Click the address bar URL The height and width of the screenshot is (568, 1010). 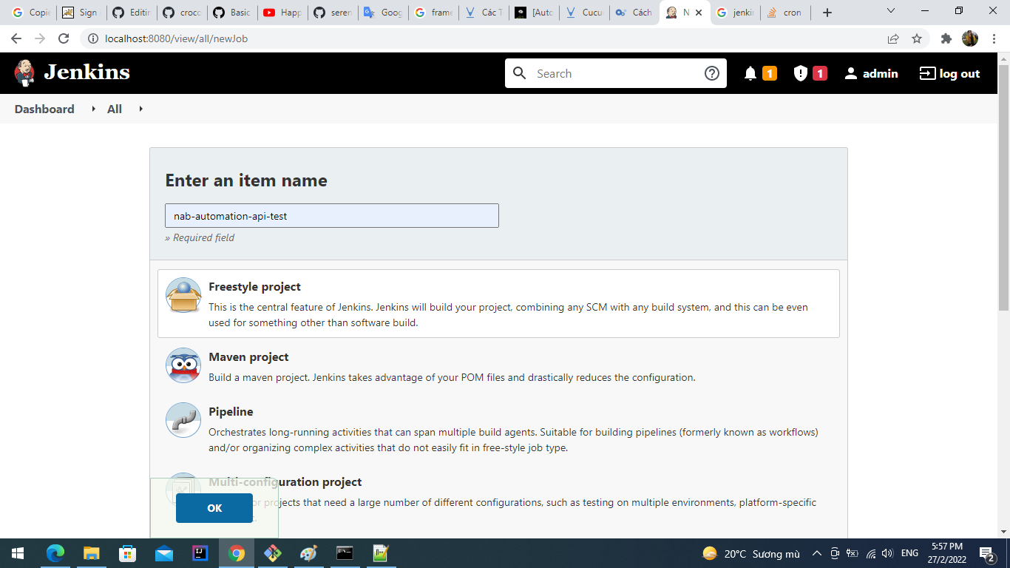pyautogui.click(x=176, y=38)
